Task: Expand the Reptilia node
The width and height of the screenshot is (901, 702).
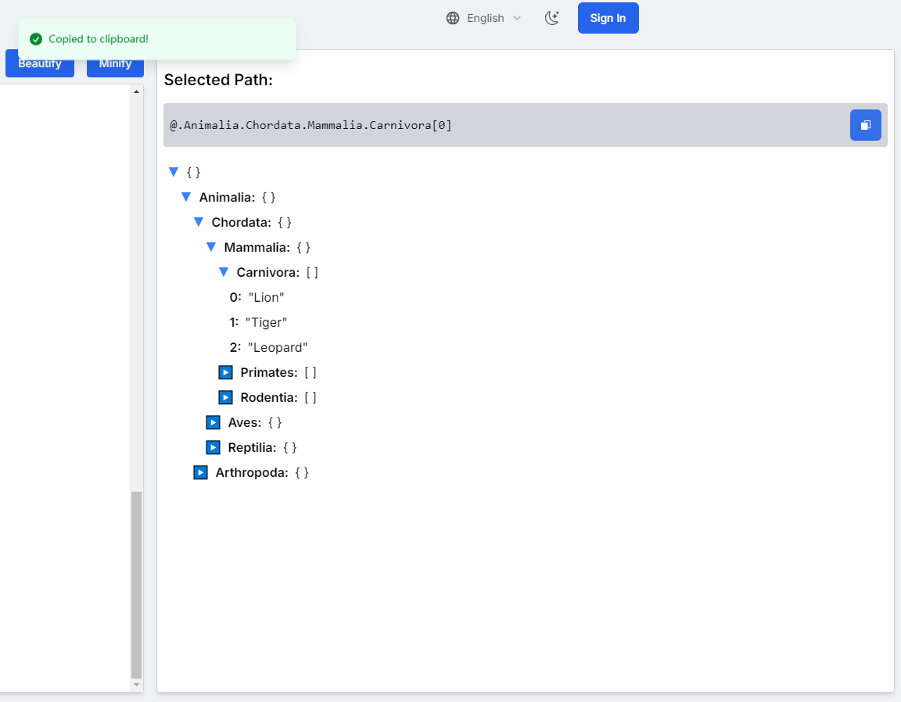Action: [213, 447]
